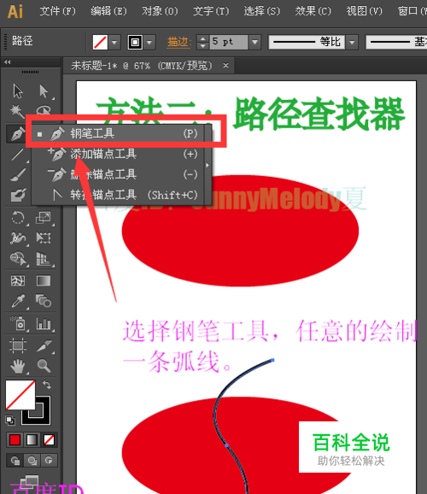Select the Rotate tool
The width and height of the screenshot is (427, 494).
[18, 218]
